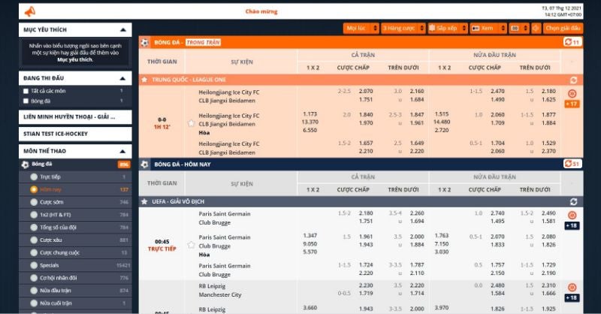Open Liên Minh Huyền Thoại section
This screenshot has height=314, width=601.
tap(75, 117)
